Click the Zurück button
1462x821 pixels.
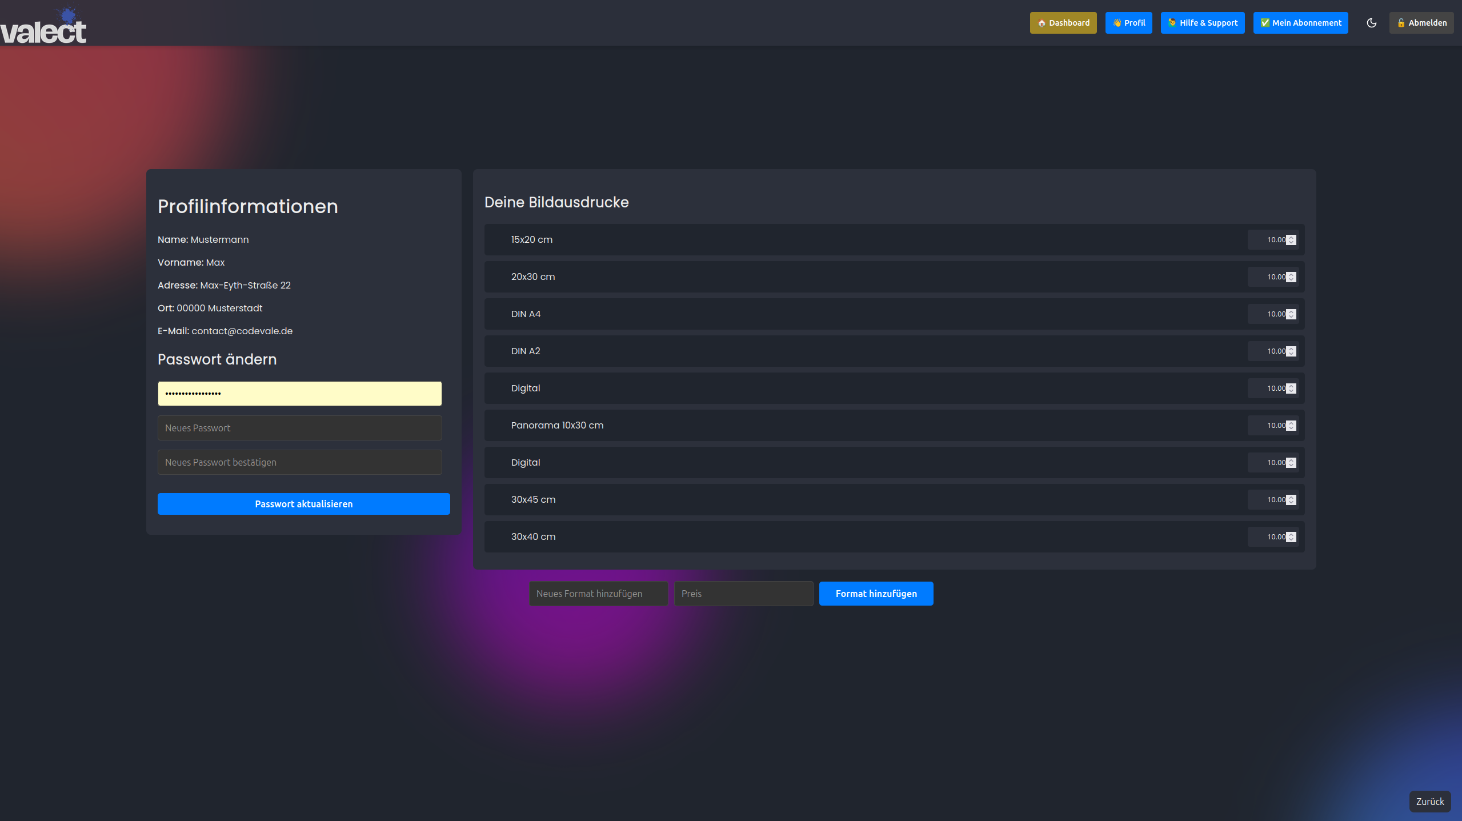tap(1429, 802)
